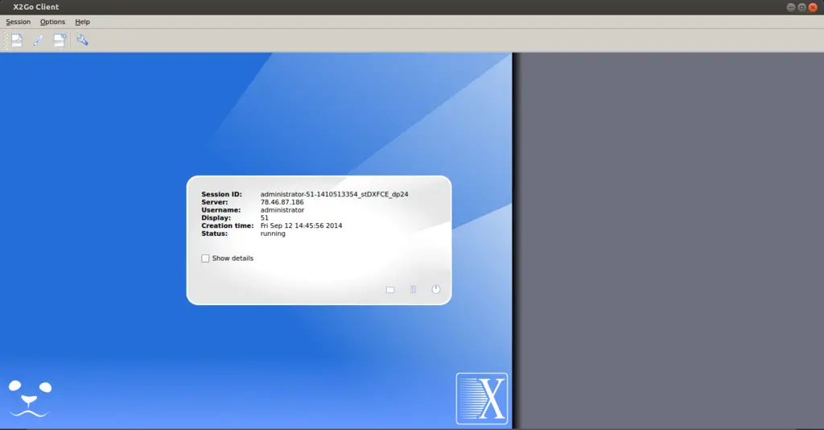This screenshot has height=430, width=824.
Task: Click the creation time Fri Sep 12 value
Action: pyautogui.click(x=301, y=225)
